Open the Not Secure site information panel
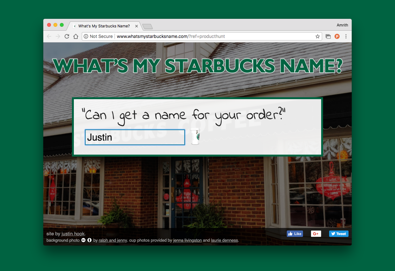 pyautogui.click(x=86, y=36)
